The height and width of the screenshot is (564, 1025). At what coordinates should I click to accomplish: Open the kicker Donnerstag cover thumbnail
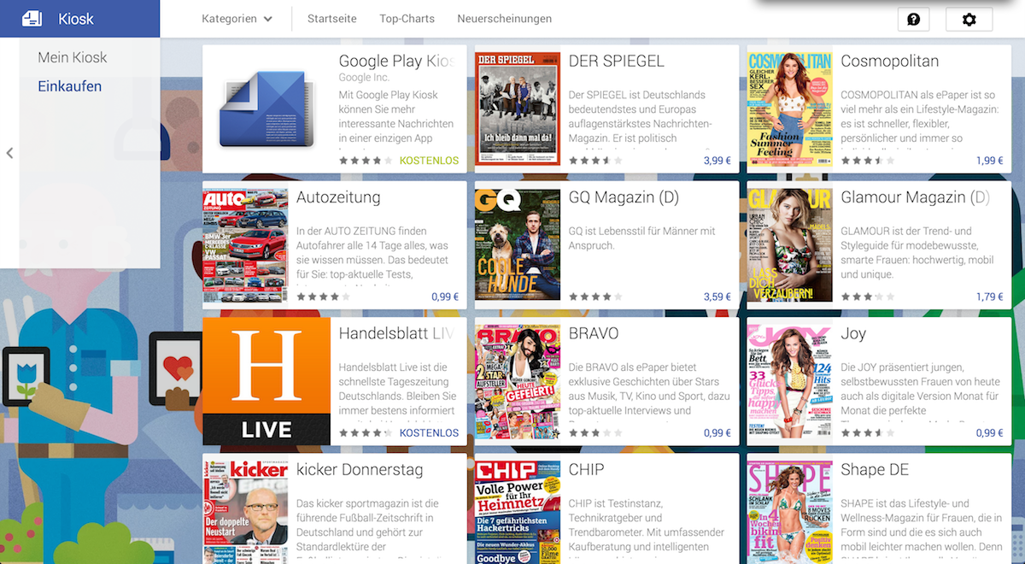pos(245,513)
